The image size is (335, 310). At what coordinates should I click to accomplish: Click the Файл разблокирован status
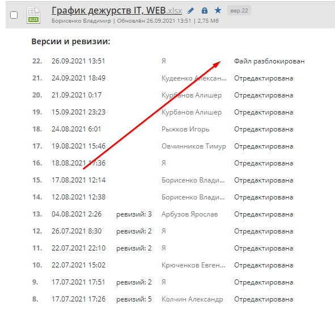269,61
